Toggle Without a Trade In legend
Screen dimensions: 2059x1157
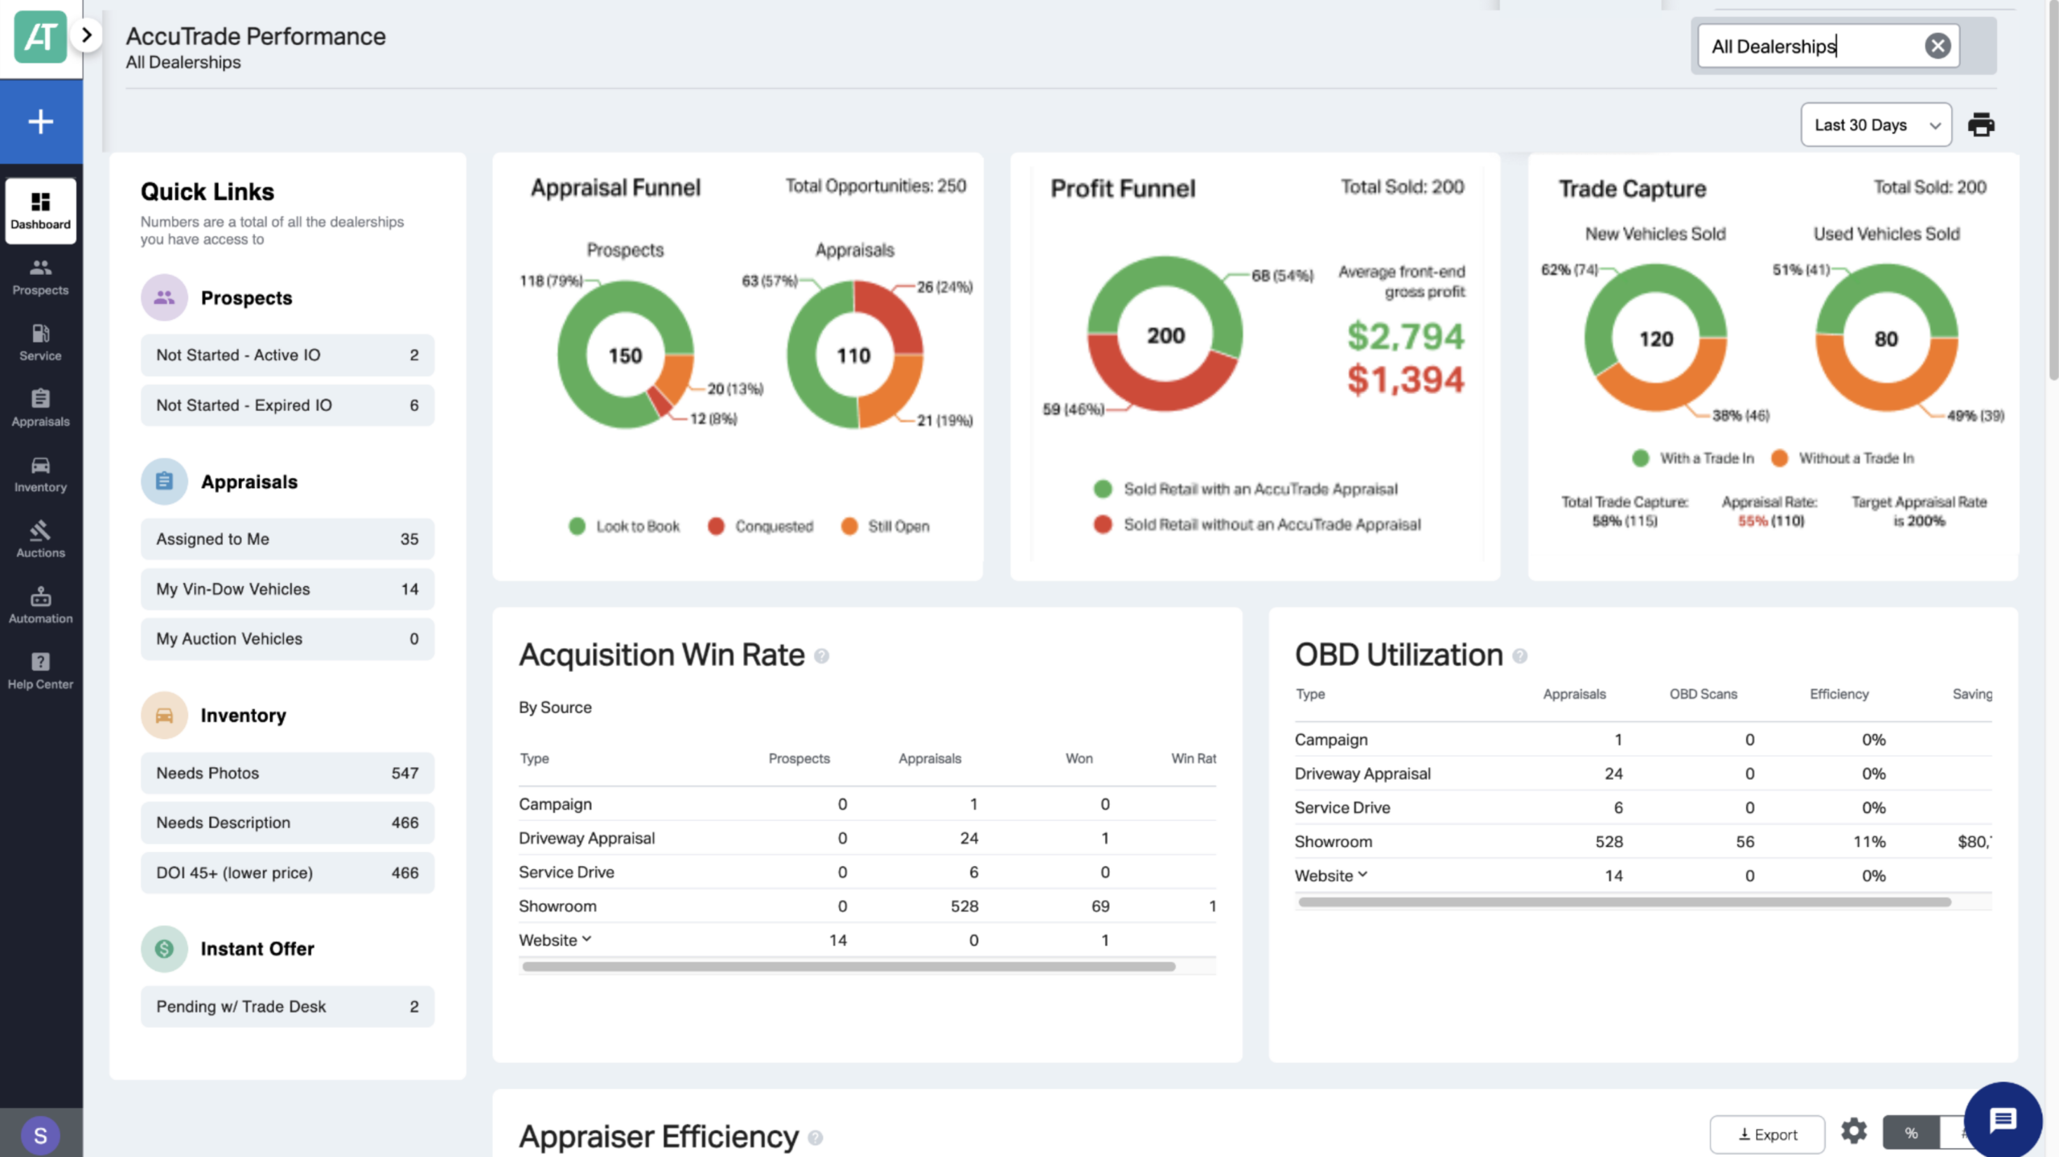click(1843, 458)
